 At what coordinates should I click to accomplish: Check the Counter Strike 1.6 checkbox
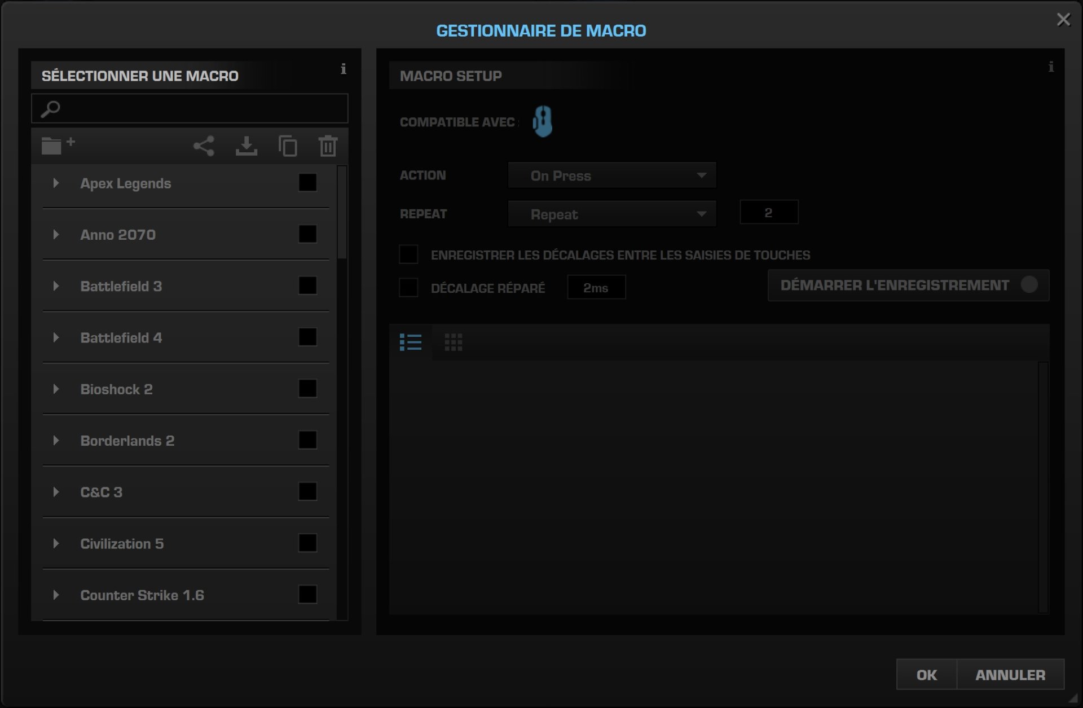click(x=307, y=595)
